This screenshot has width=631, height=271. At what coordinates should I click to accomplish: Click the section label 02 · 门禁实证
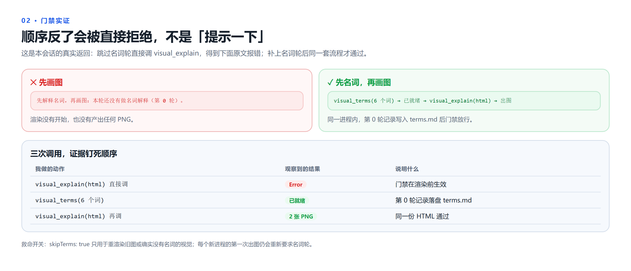(x=45, y=21)
